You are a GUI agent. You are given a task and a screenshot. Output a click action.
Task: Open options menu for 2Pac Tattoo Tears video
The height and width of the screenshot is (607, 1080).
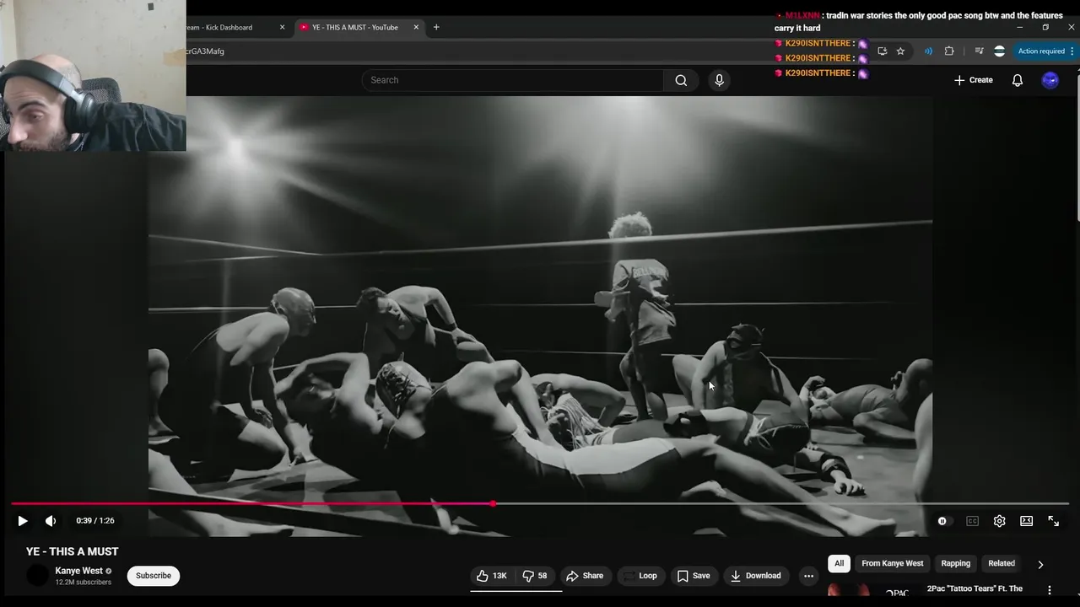1050,590
